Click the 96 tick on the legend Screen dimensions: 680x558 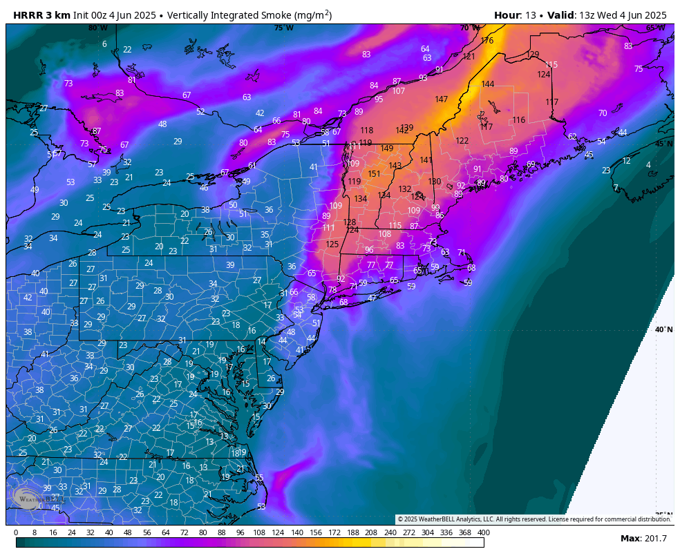click(x=240, y=532)
